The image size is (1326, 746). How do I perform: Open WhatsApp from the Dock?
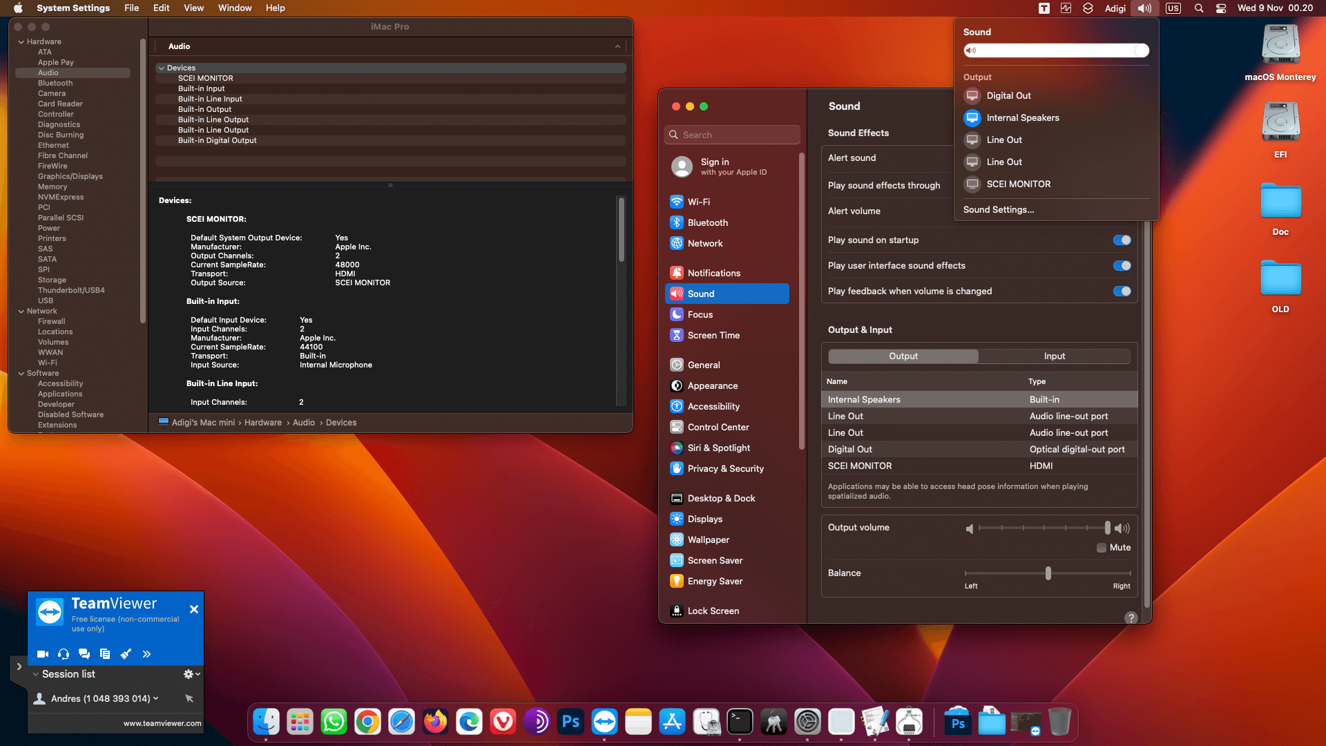334,722
